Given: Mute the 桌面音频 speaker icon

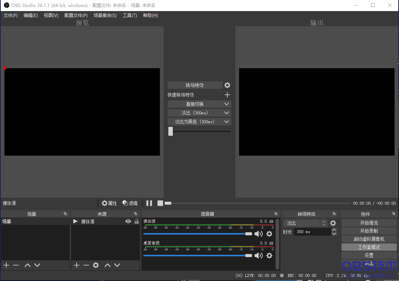Looking at the screenshot, I should tap(259, 255).
